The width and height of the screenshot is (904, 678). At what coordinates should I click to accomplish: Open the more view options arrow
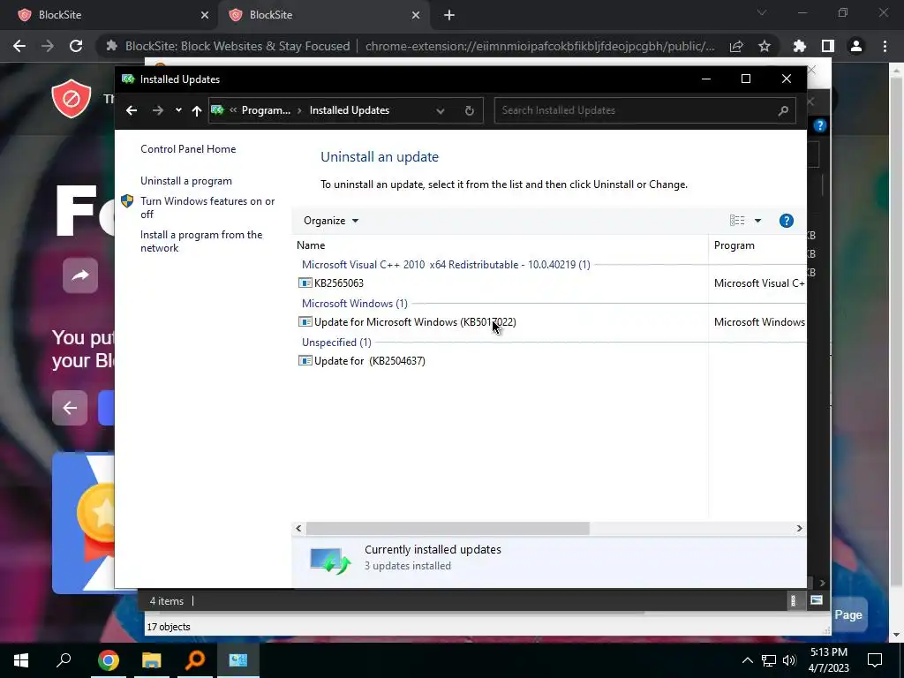[x=757, y=221]
